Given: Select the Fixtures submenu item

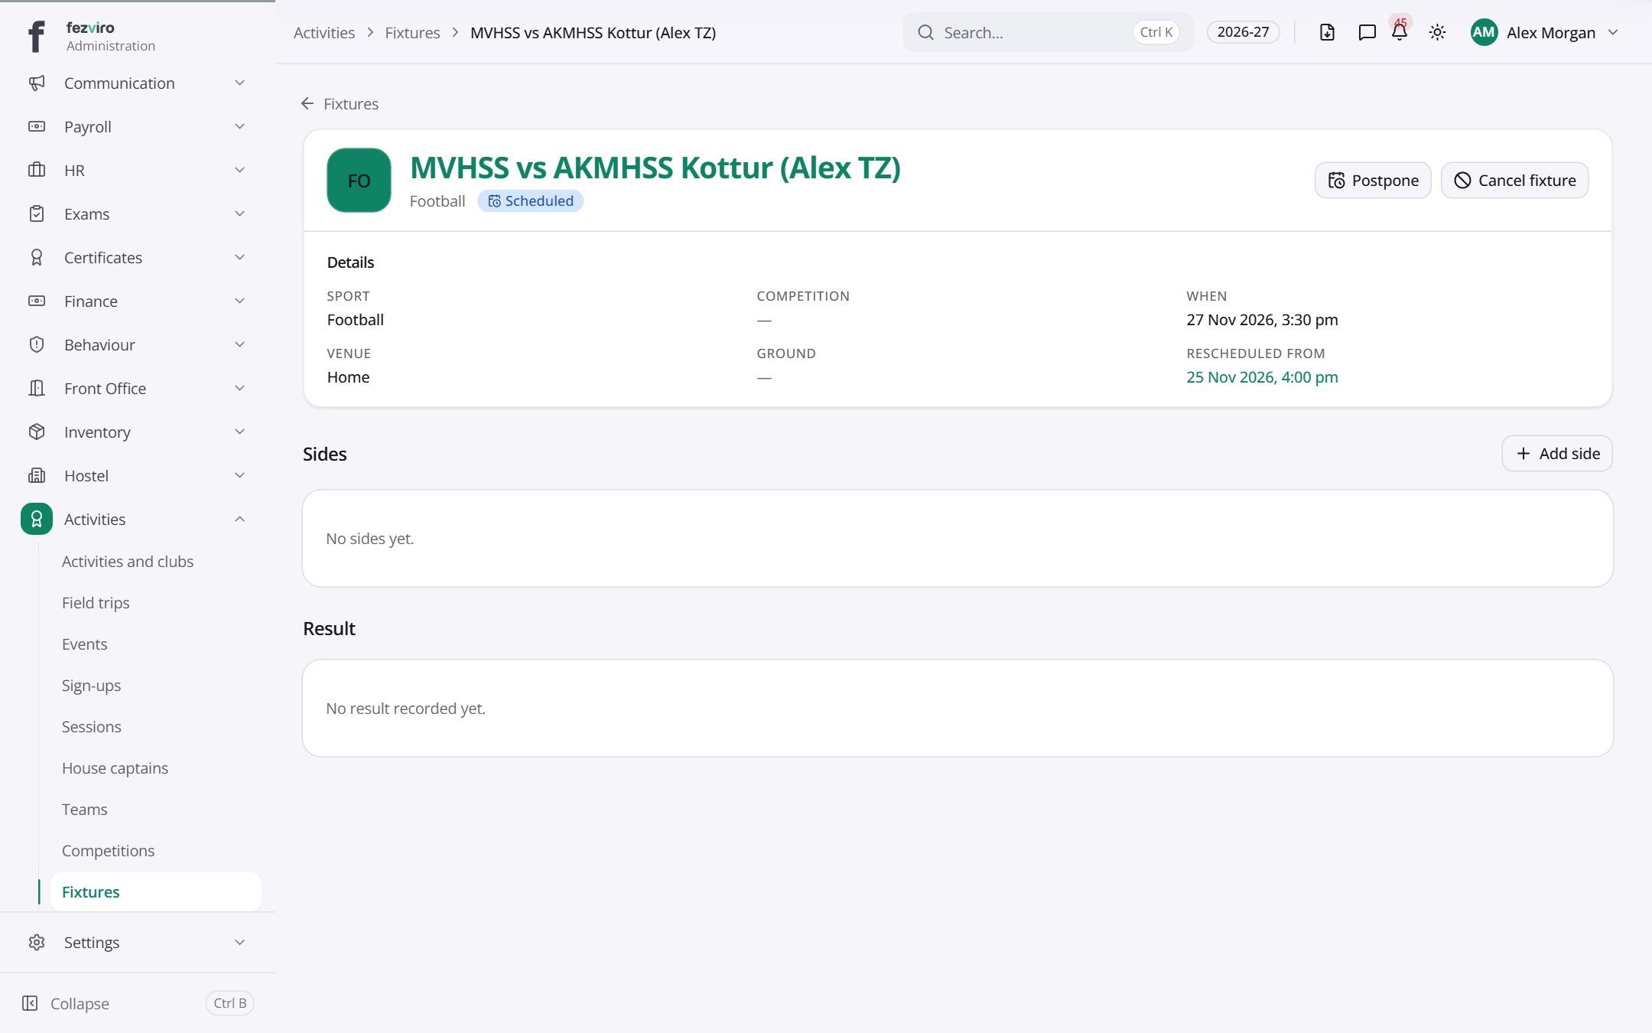Looking at the screenshot, I should pos(156,892).
